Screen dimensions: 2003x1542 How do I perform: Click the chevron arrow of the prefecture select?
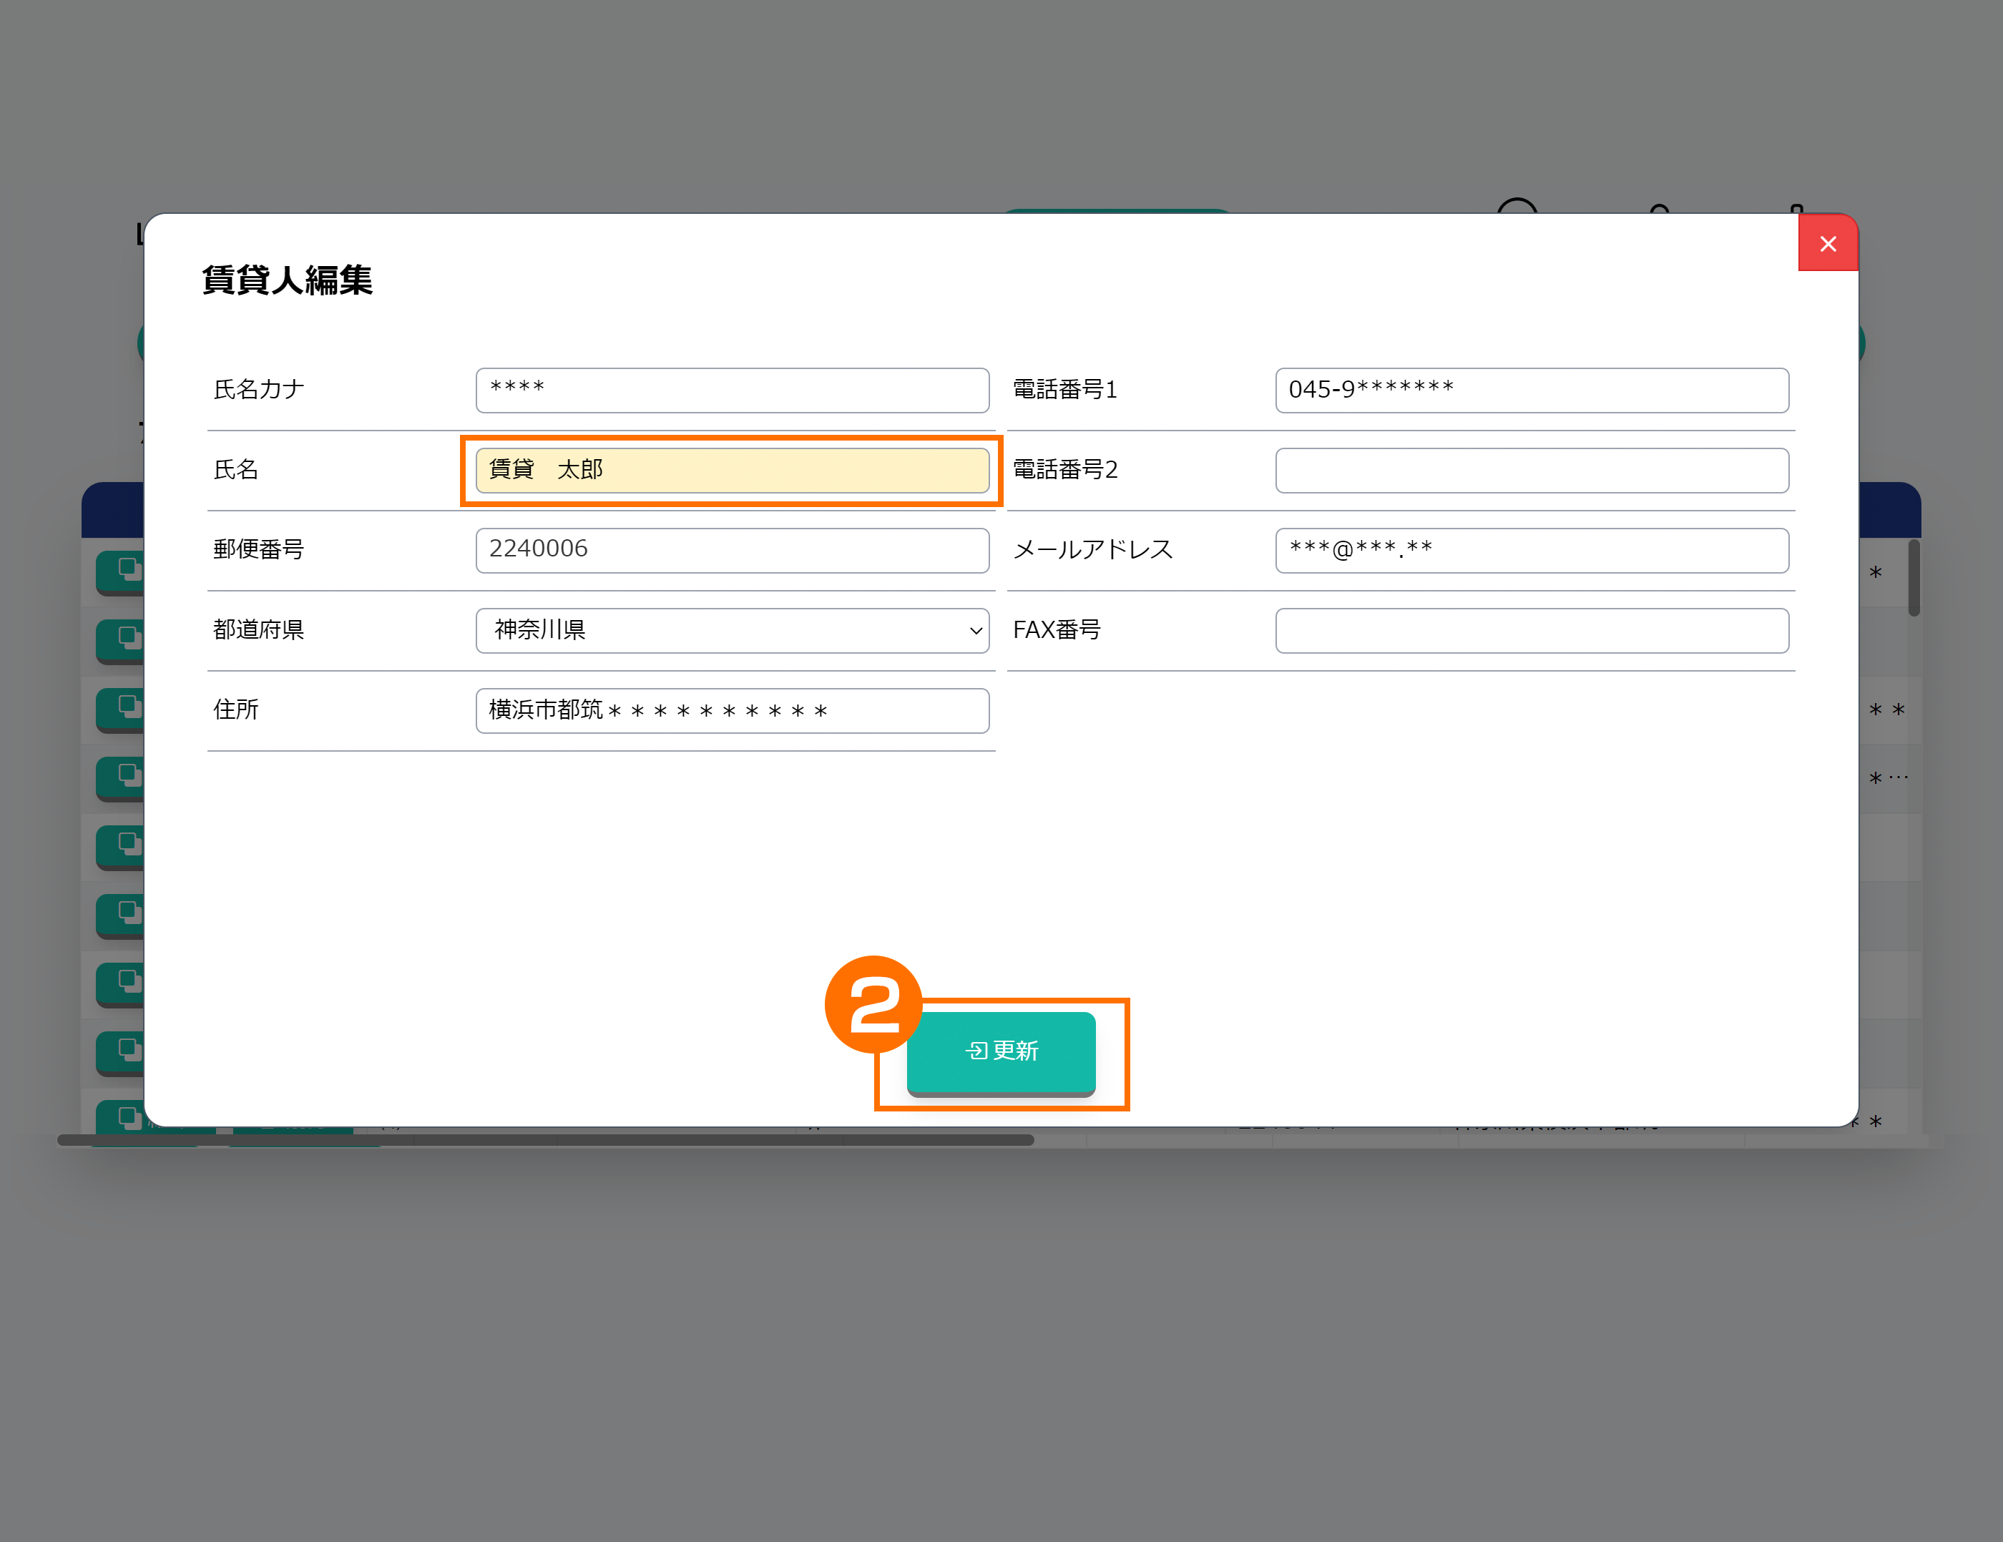(x=975, y=631)
